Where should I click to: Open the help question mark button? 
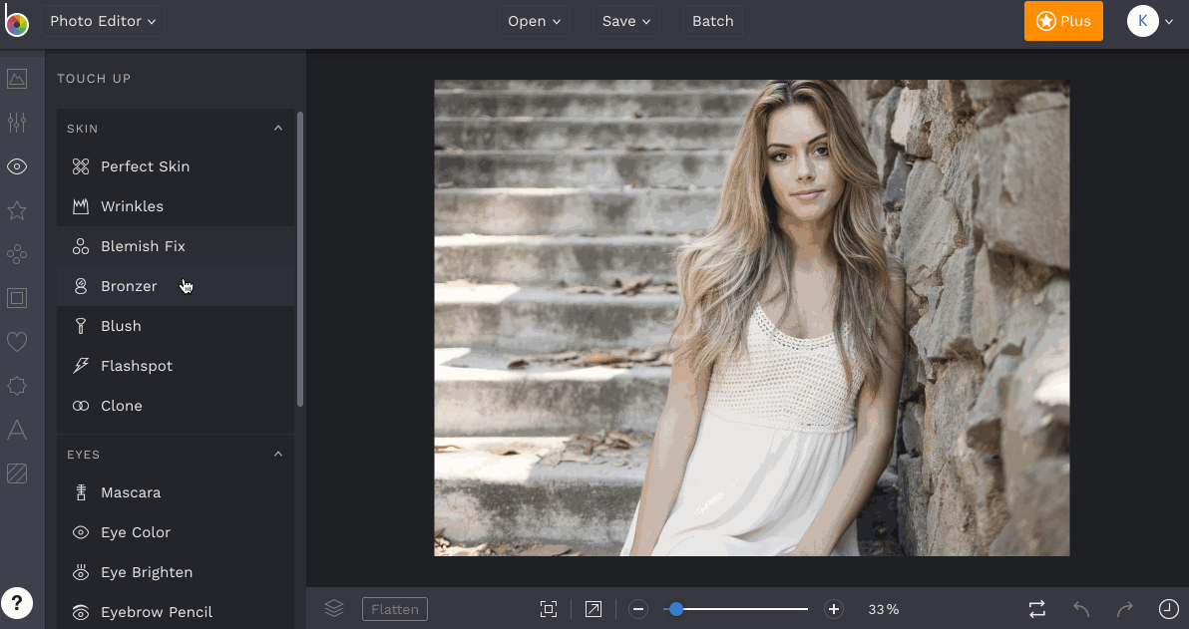coord(17,603)
